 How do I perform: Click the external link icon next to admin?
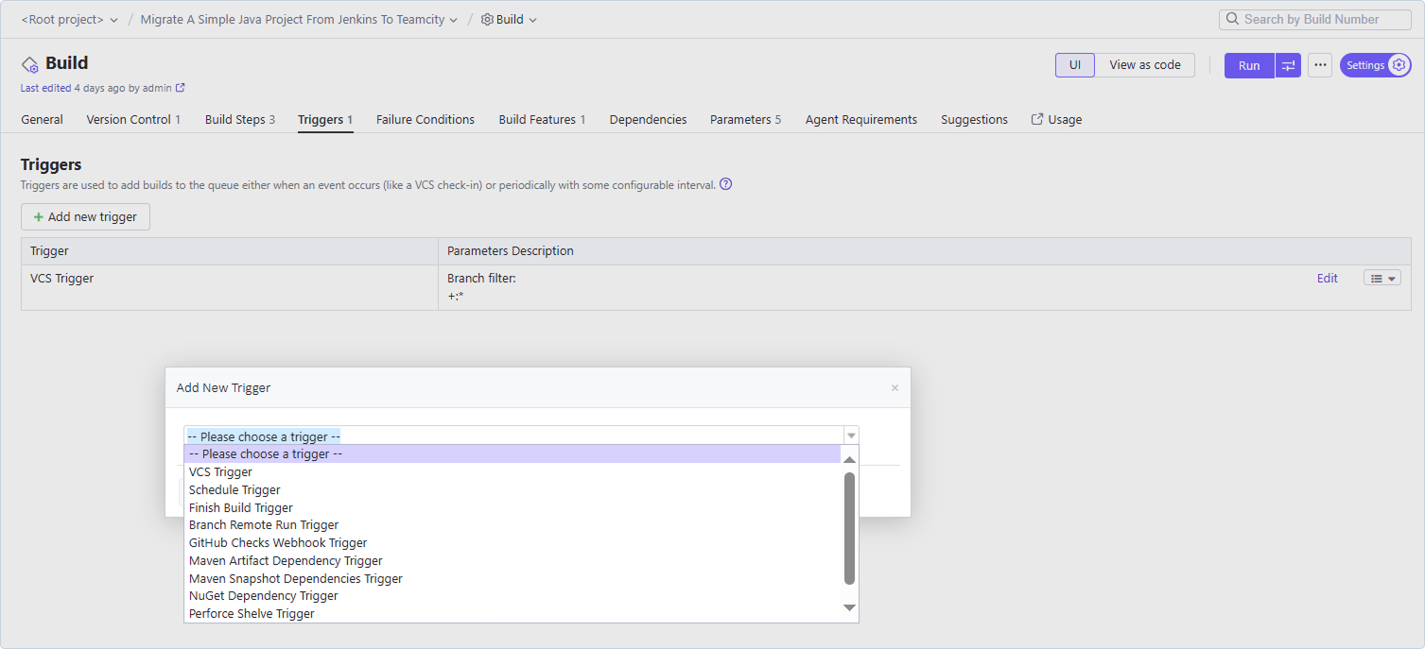pos(181,88)
